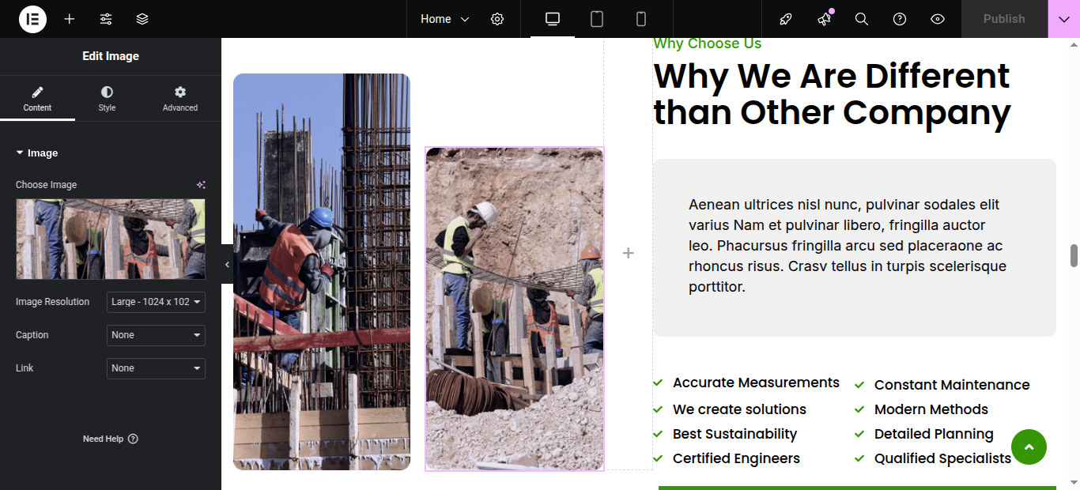Open Image Resolution dropdown
The image size is (1080, 490).
(x=156, y=302)
